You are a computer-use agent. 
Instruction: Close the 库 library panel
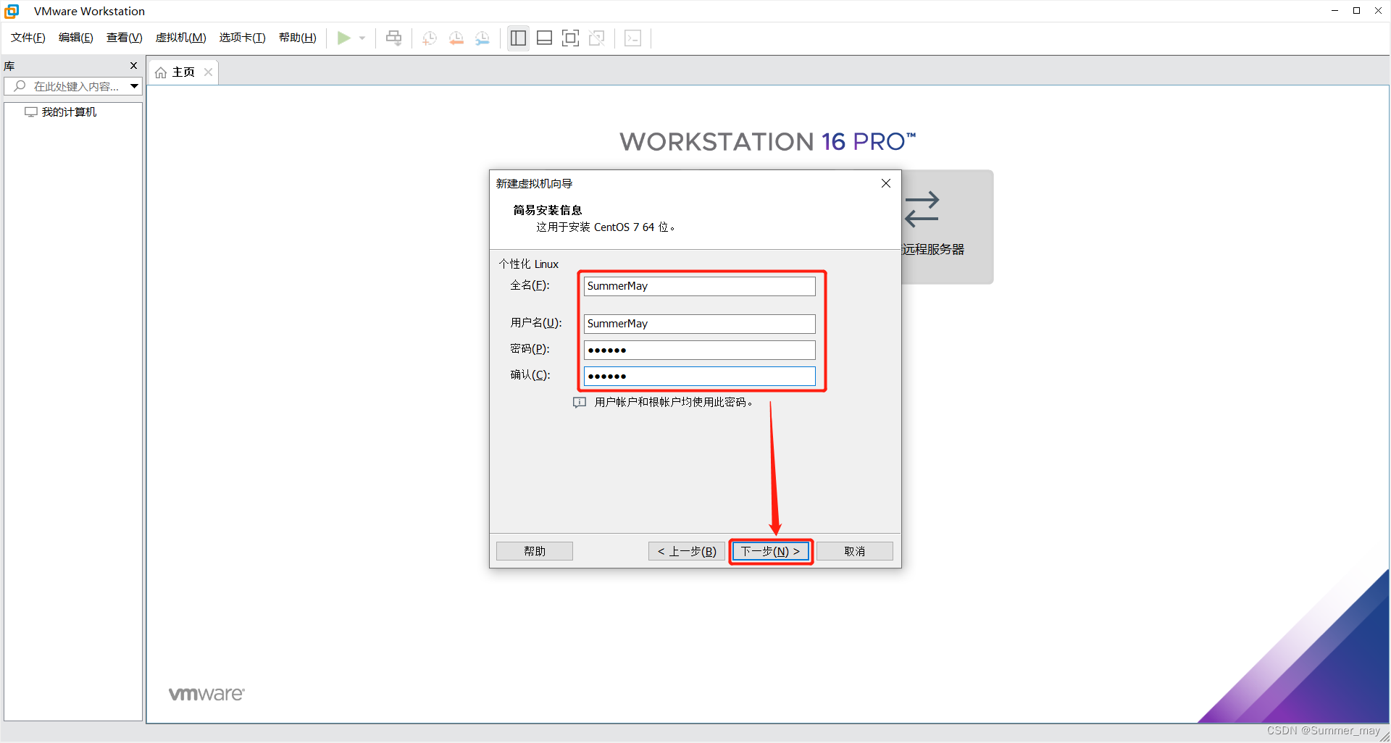pyautogui.click(x=133, y=66)
